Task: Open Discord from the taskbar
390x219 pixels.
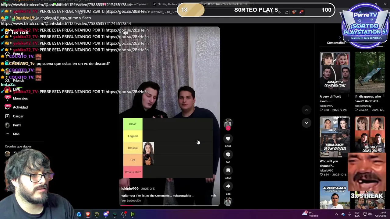Action: point(106,214)
